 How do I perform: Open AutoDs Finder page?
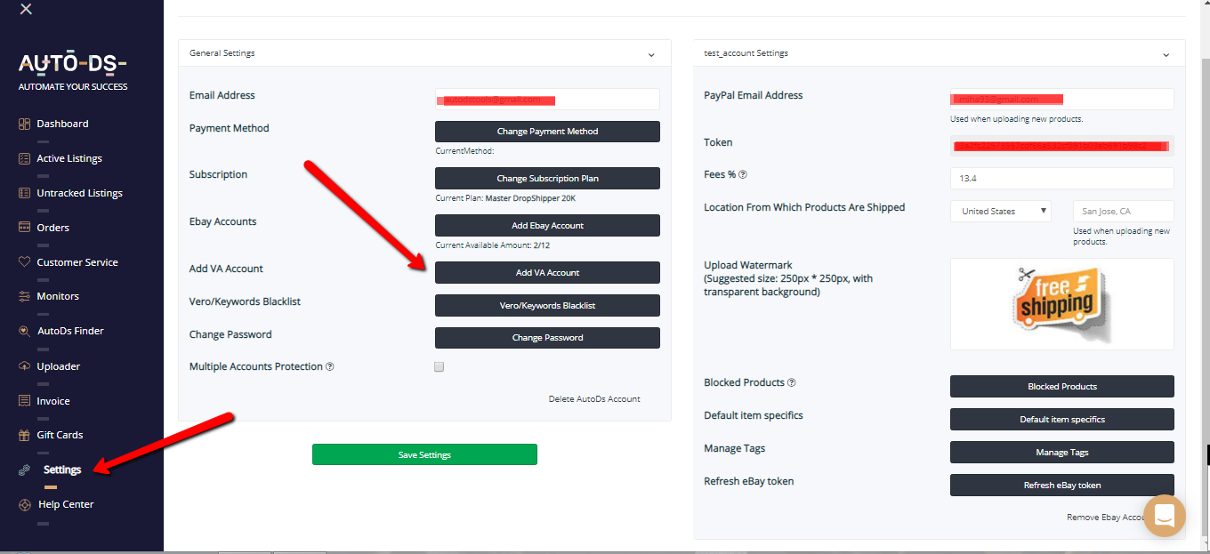70,331
